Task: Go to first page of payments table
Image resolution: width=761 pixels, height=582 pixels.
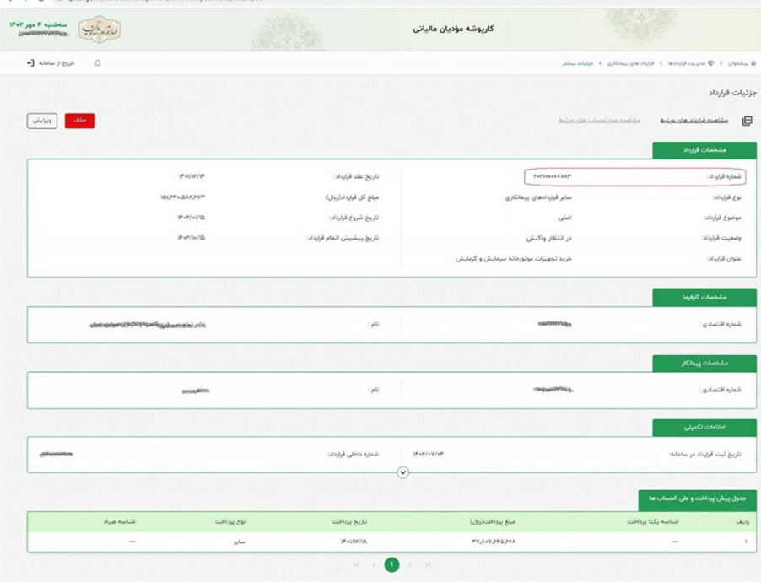Action: pyautogui.click(x=355, y=565)
